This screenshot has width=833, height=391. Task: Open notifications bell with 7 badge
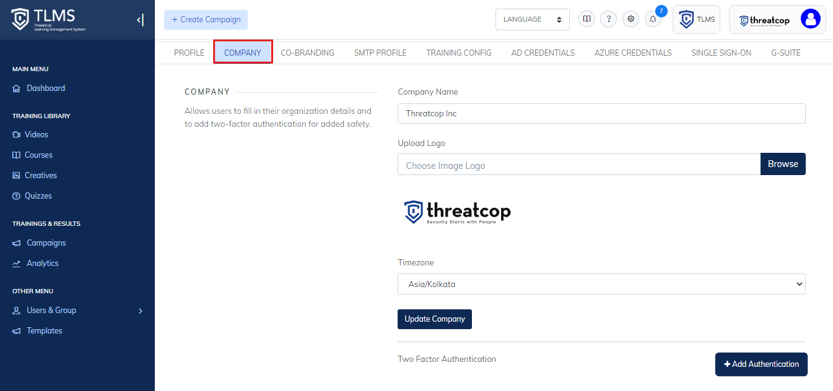tap(653, 19)
